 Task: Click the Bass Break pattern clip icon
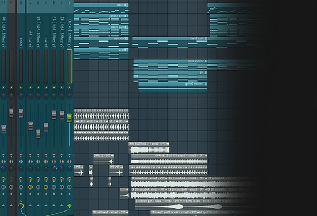[205, 38]
